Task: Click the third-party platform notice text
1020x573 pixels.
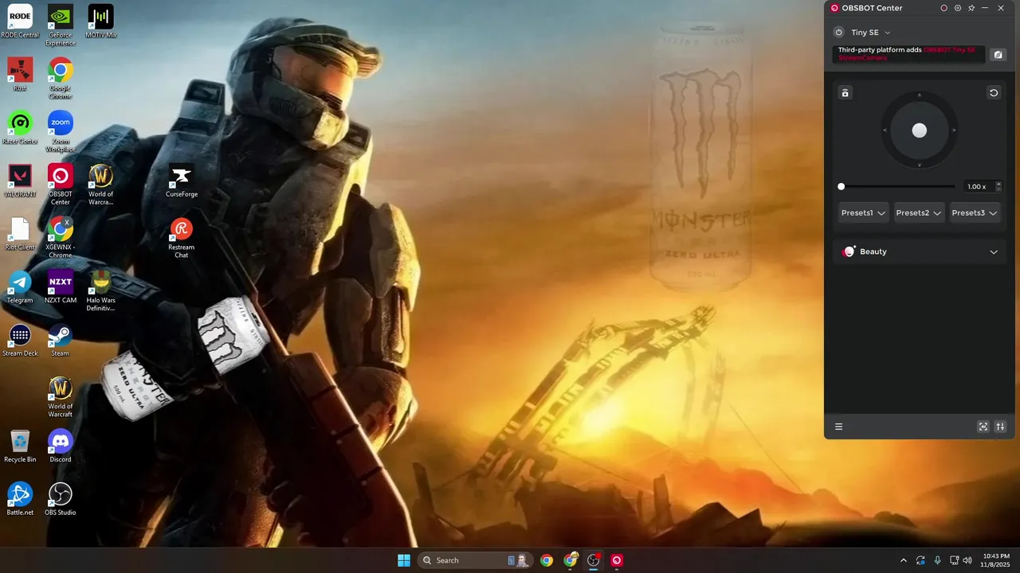Action: [x=907, y=53]
